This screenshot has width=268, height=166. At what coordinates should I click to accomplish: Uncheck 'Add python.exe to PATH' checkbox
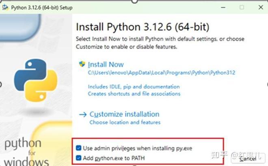click(79, 158)
